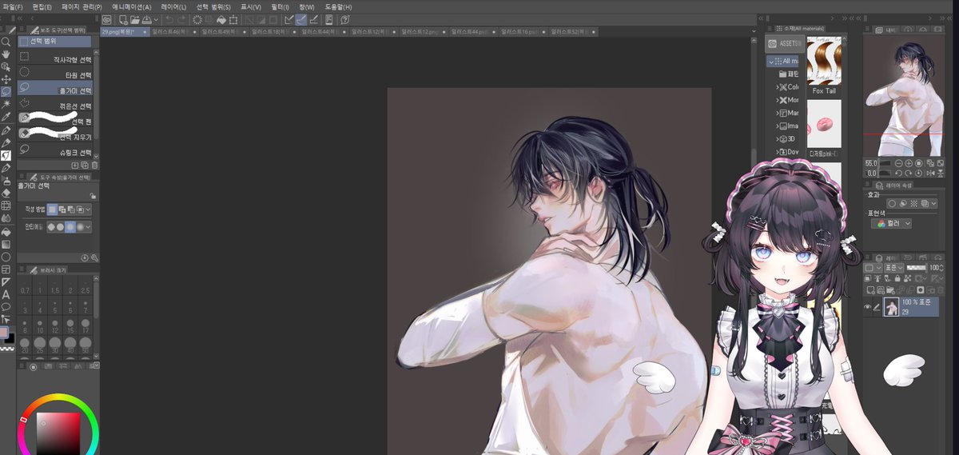This screenshot has width=959, height=455.
Task: Select medium anti-aliasing option
Action: 71,227
